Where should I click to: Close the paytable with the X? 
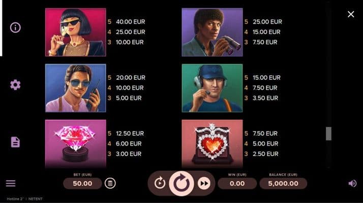pyautogui.click(x=351, y=14)
